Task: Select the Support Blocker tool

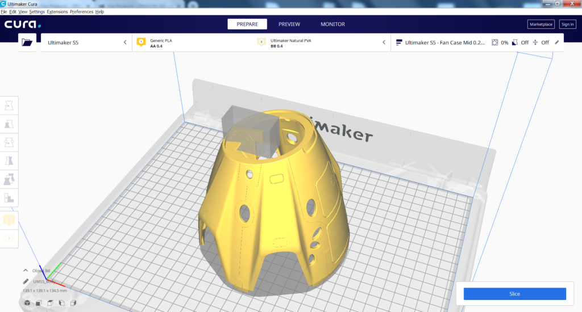Action: pos(10,198)
